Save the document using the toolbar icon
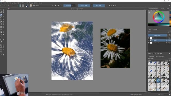The image size is (171, 96). 9,6
